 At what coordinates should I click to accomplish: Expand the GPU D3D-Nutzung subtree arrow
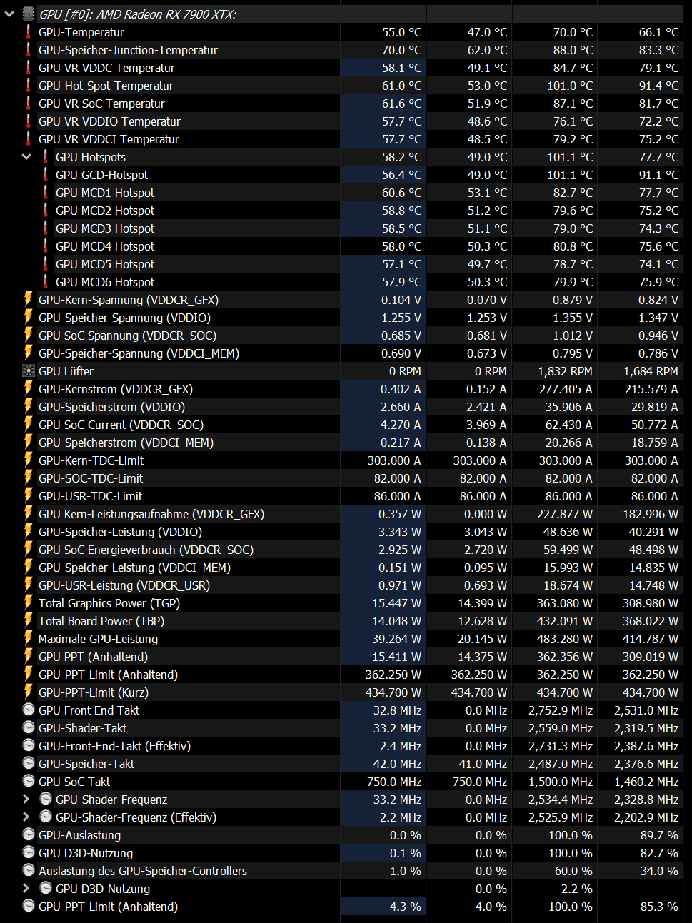(x=26, y=888)
